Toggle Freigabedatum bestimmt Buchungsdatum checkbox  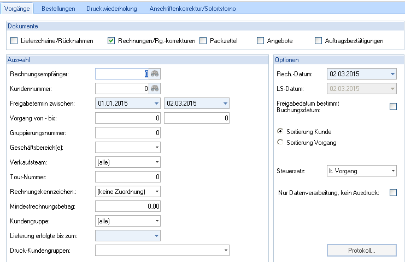[x=393, y=107]
